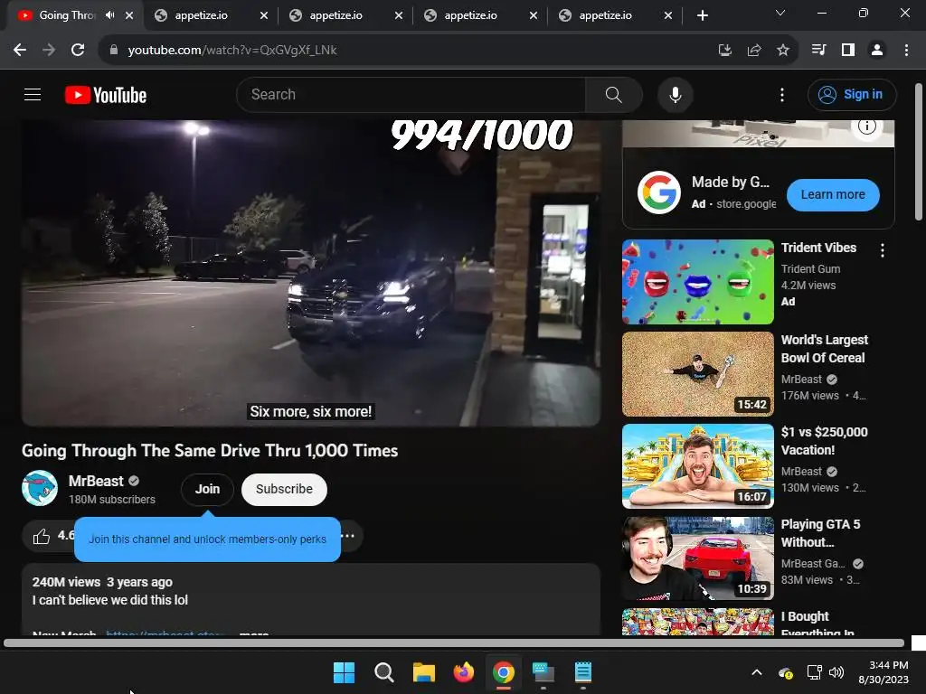Open Windows taskbar search

[383, 672]
